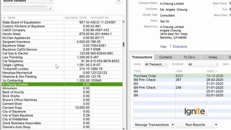Click scrollbar down arrow in vendor list
Viewport: 231px width, 130px height.
(123, 129)
